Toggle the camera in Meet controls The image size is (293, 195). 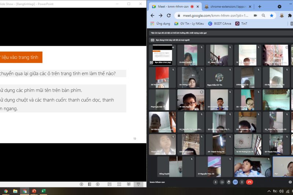coord(222,182)
